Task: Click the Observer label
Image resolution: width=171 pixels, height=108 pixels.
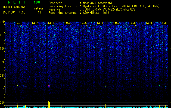Action: coord(55,3)
